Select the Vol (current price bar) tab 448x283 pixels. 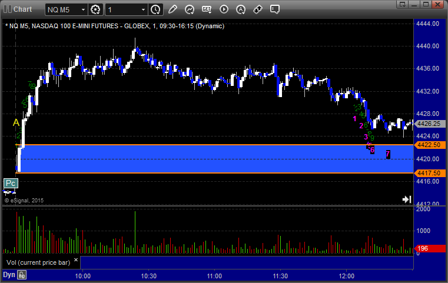pyautogui.click(x=36, y=261)
